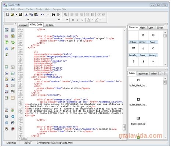Image resolution: width=171 pixels, height=147 pixels.
Task: Click the gray tag icon beside the binoculars
Action: (x=58, y=15)
